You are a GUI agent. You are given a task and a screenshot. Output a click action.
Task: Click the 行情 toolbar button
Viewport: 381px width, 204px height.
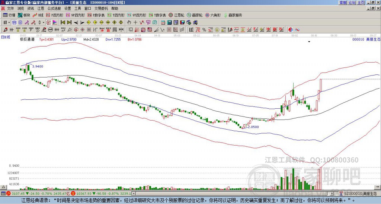pos(9,15)
